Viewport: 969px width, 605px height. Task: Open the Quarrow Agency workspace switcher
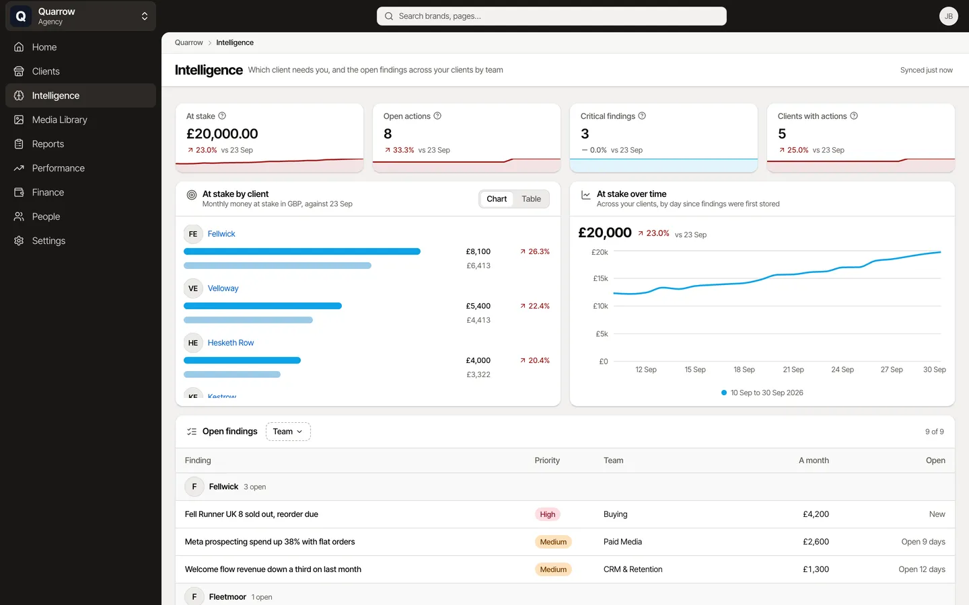81,16
